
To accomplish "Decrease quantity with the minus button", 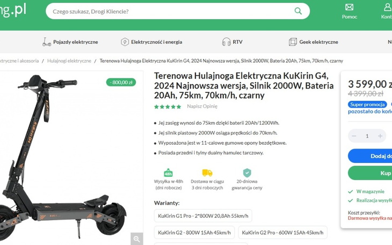I will (354, 136).
